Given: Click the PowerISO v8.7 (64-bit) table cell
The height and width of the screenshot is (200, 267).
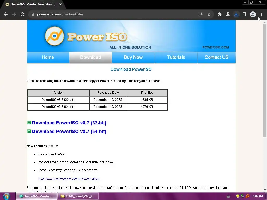Looking at the screenshot, I should coord(58,107).
